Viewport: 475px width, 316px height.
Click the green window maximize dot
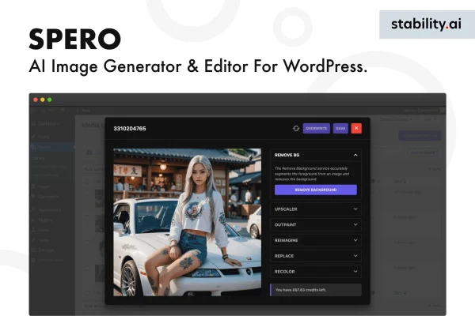click(49, 100)
